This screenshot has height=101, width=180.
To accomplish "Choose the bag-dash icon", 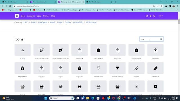I will (118, 50).
